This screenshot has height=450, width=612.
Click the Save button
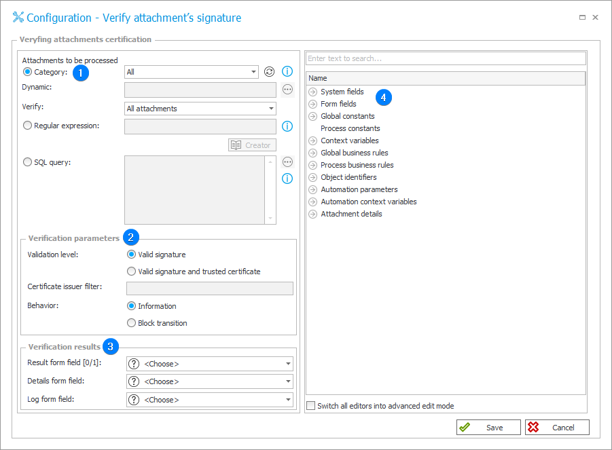(x=488, y=428)
